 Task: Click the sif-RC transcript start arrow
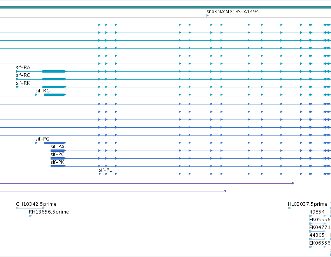pyautogui.click(x=18, y=79)
